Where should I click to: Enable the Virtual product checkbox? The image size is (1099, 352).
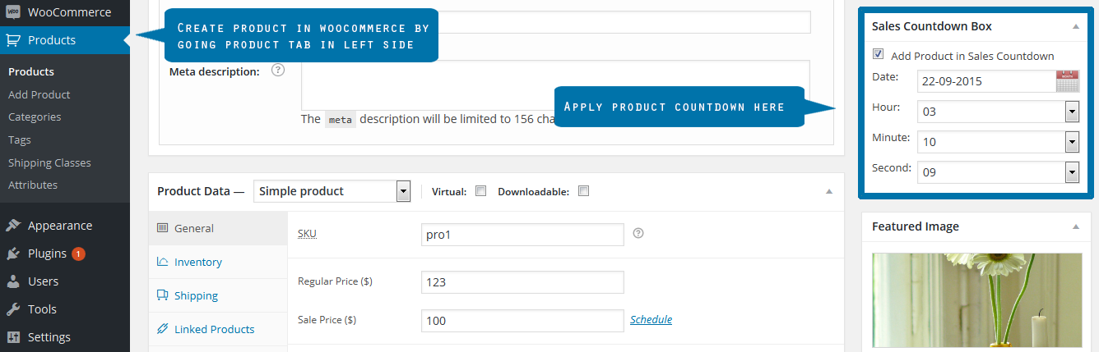[x=480, y=190]
